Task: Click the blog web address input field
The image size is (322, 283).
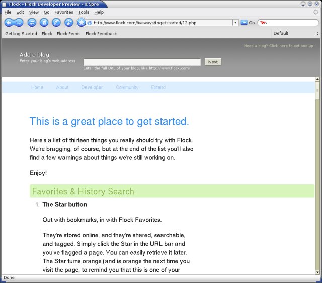Action: pyautogui.click(x=142, y=62)
